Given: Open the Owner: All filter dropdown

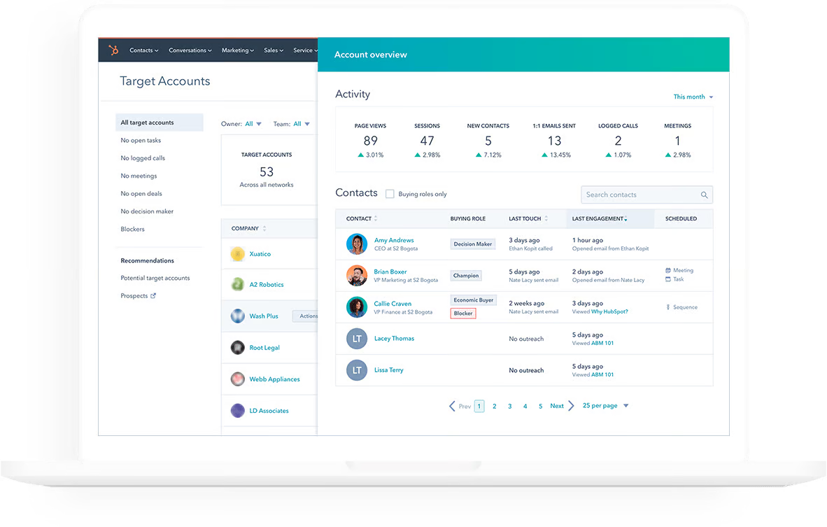Looking at the screenshot, I should tap(252, 123).
